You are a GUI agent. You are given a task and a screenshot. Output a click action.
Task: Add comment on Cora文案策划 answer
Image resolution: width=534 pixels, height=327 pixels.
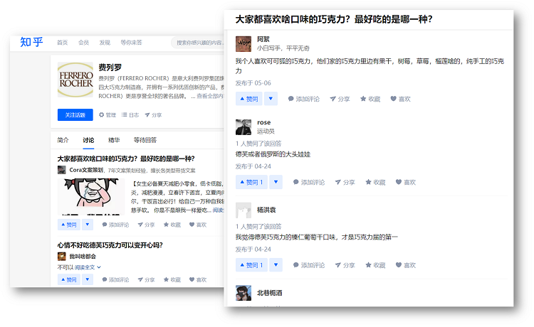coord(115,225)
